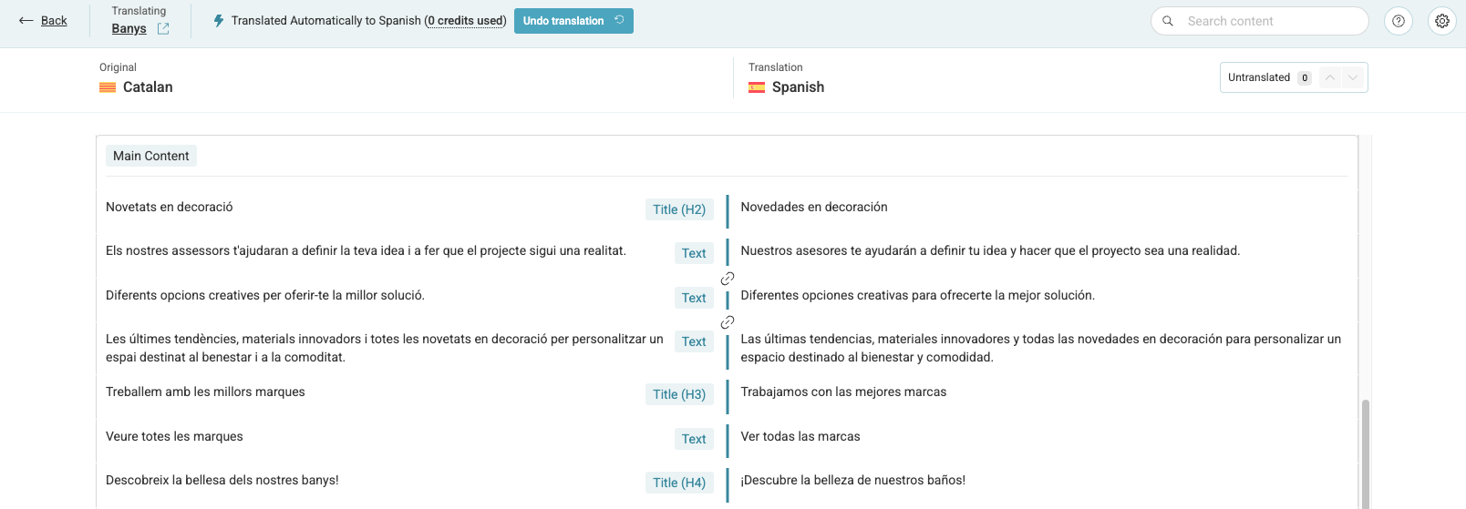
Task: Click the search magnifier icon
Action: (1168, 21)
